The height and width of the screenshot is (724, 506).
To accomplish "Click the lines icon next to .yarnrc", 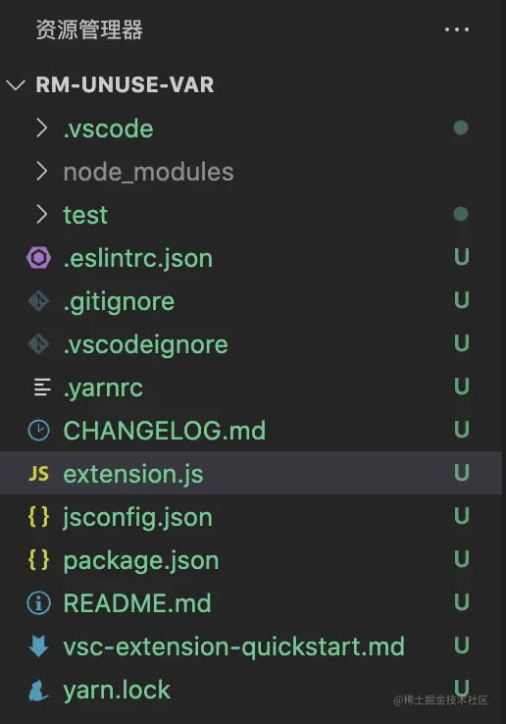I will tap(42, 387).
